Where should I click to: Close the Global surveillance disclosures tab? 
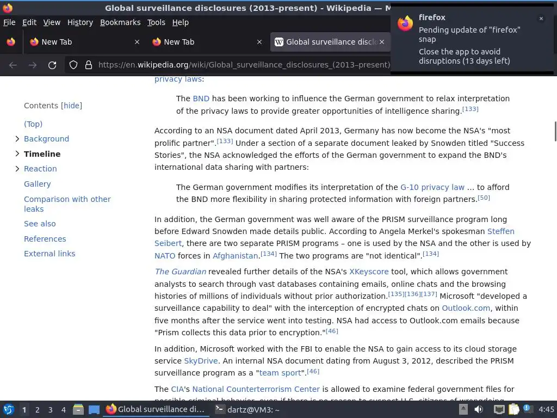click(x=381, y=42)
